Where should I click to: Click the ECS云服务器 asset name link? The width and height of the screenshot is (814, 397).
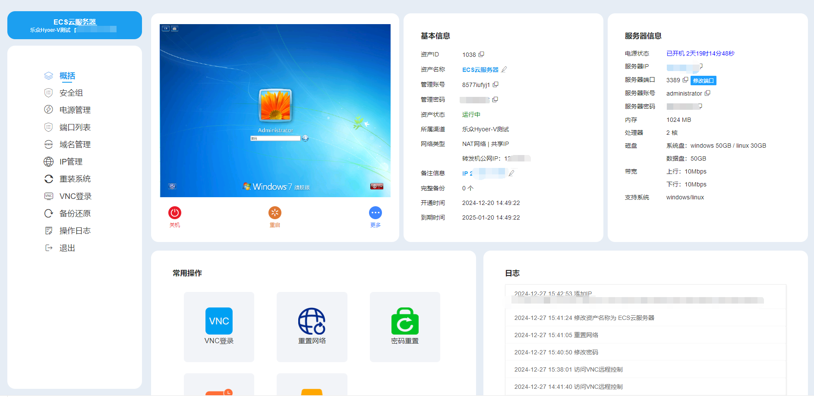point(480,70)
